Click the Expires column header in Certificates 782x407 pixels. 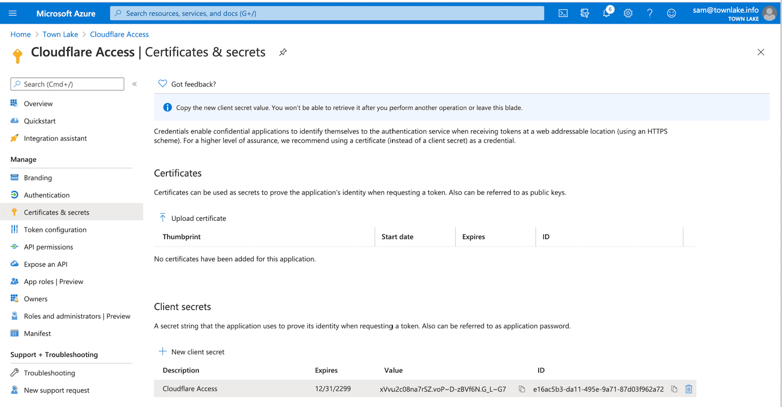473,237
